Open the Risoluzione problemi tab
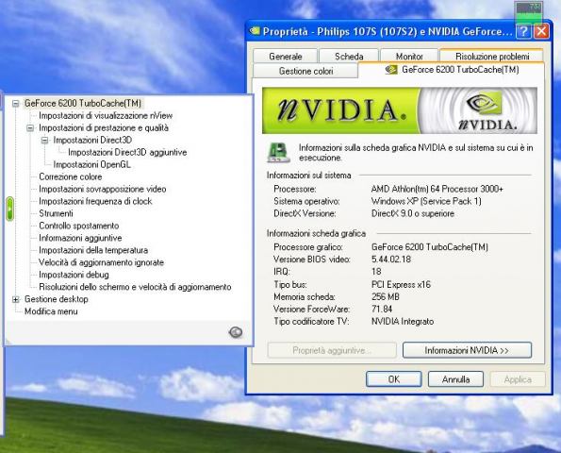 pos(492,57)
